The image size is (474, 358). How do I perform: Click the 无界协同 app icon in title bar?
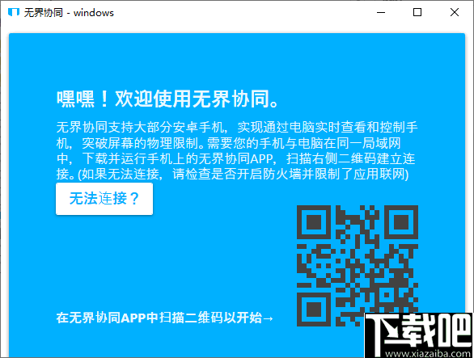coord(14,12)
